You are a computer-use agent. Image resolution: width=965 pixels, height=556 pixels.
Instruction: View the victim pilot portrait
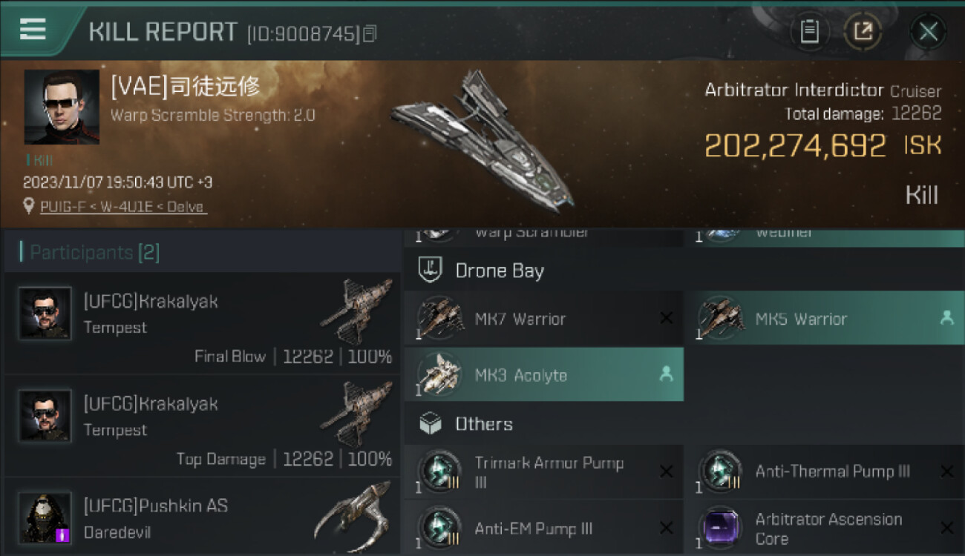(62, 107)
